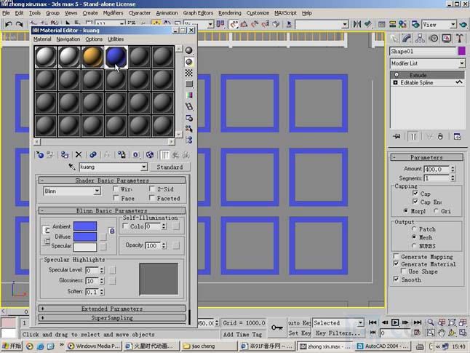Open the Blinn shader type dropdown
The image size is (470, 353).
97,191
